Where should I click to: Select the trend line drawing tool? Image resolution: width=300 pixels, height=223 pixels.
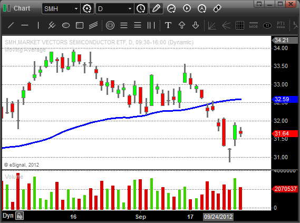tap(11, 25)
